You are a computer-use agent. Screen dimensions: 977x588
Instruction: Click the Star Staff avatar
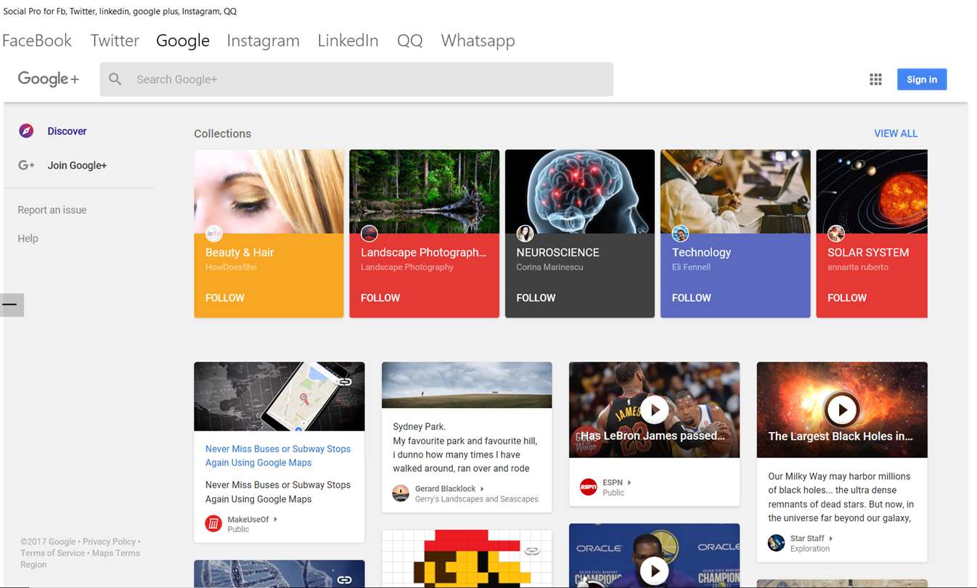(777, 542)
